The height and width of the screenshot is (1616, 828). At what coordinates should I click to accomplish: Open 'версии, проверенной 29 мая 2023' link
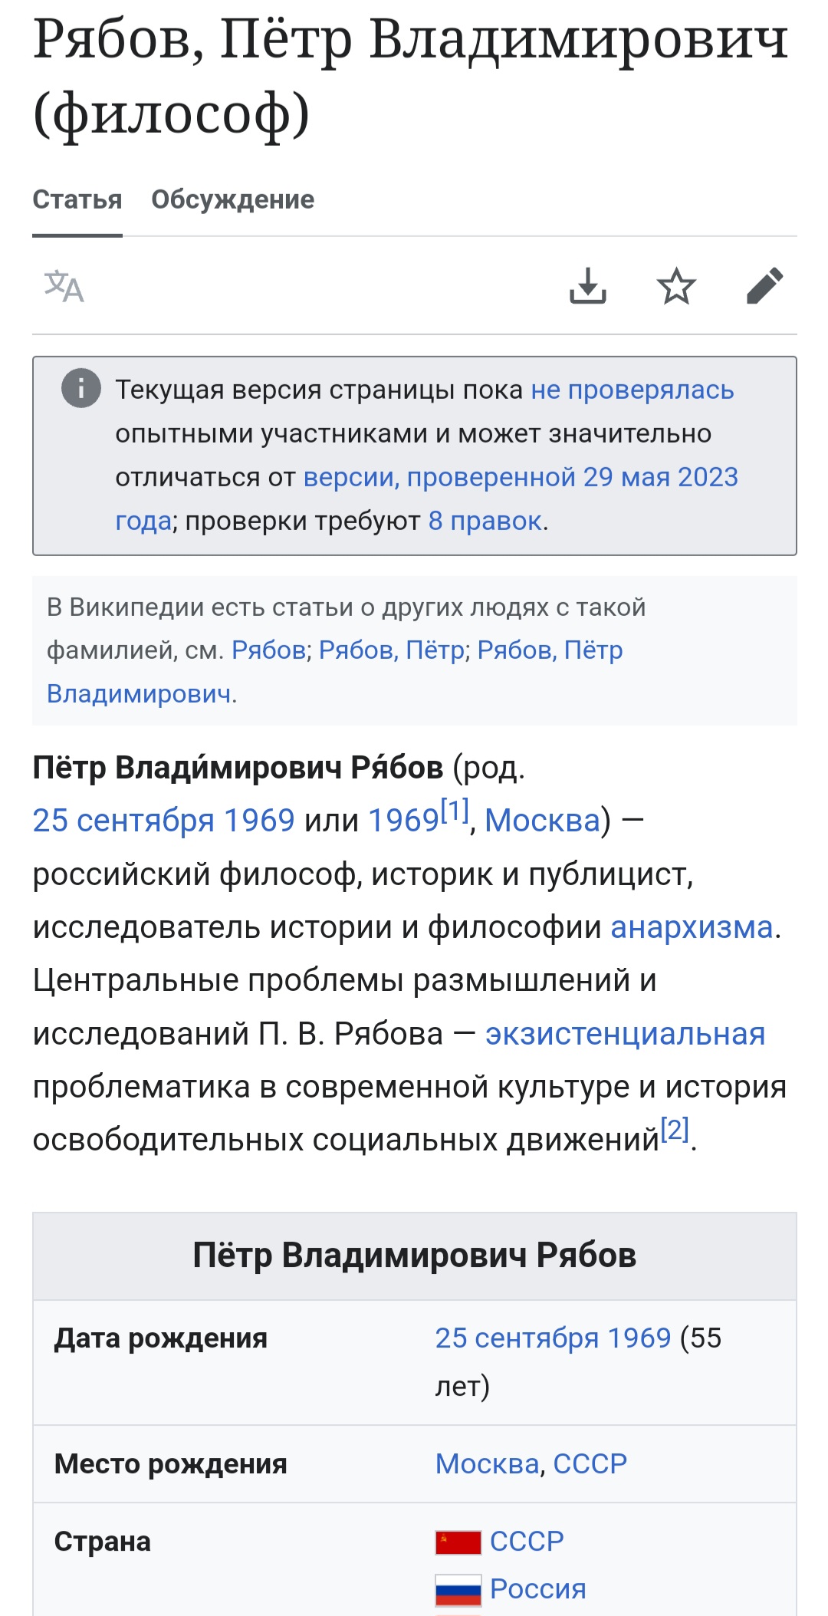521,477
